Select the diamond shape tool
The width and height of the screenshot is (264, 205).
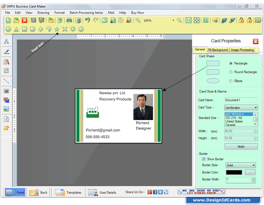(x=41, y=29)
